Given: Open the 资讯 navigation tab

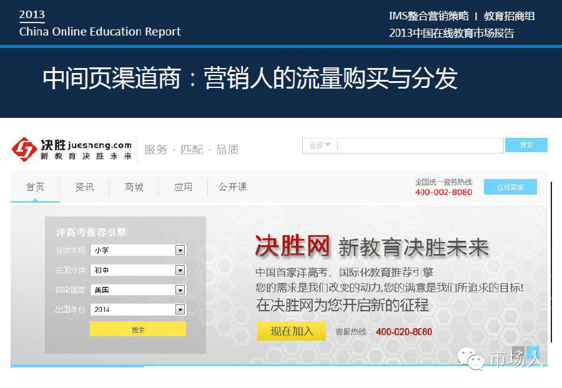Looking at the screenshot, I should (x=84, y=187).
